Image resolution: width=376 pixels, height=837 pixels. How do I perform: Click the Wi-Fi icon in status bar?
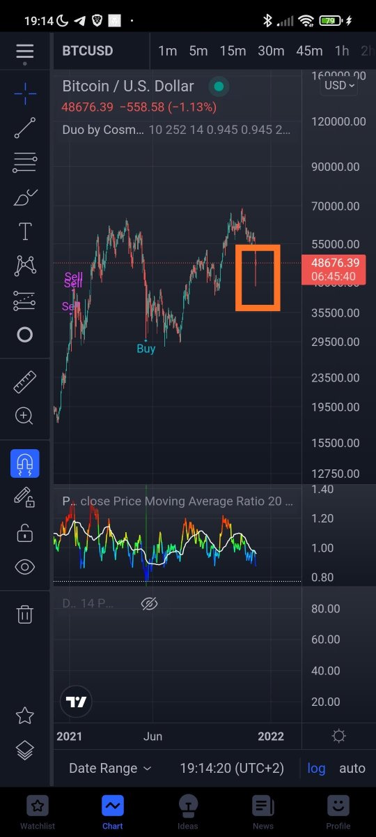coord(306,21)
